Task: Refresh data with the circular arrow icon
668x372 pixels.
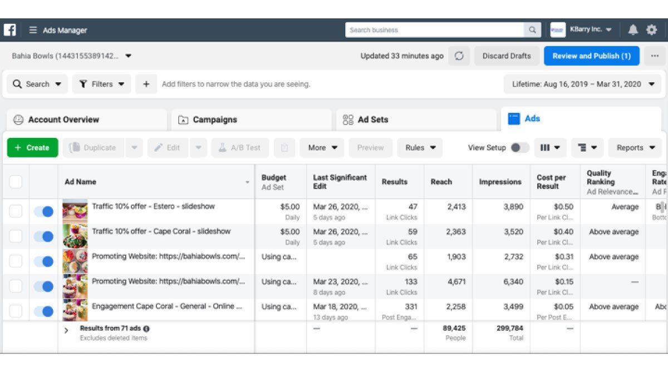Action: click(459, 56)
